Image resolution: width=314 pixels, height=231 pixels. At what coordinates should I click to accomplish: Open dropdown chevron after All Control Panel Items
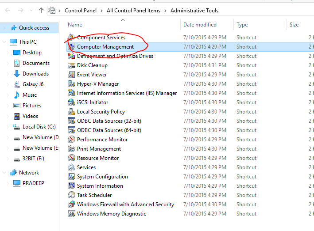point(165,11)
